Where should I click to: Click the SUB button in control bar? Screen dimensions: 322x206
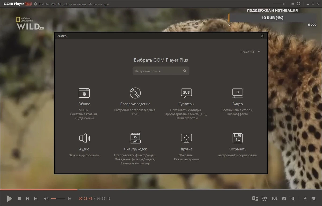click(x=275, y=199)
